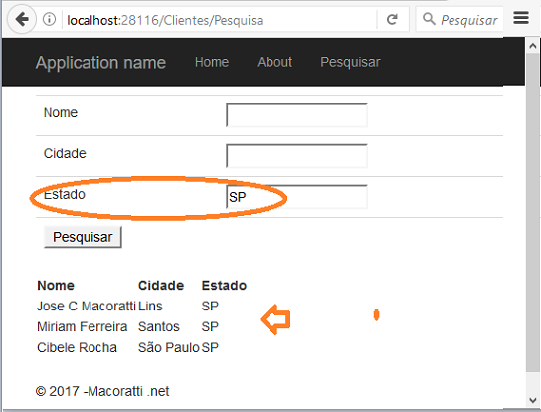Image resolution: width=541 pixels, height=412 pixels.
Task: Open site information icon in address bar
Action: coord(49,19)
